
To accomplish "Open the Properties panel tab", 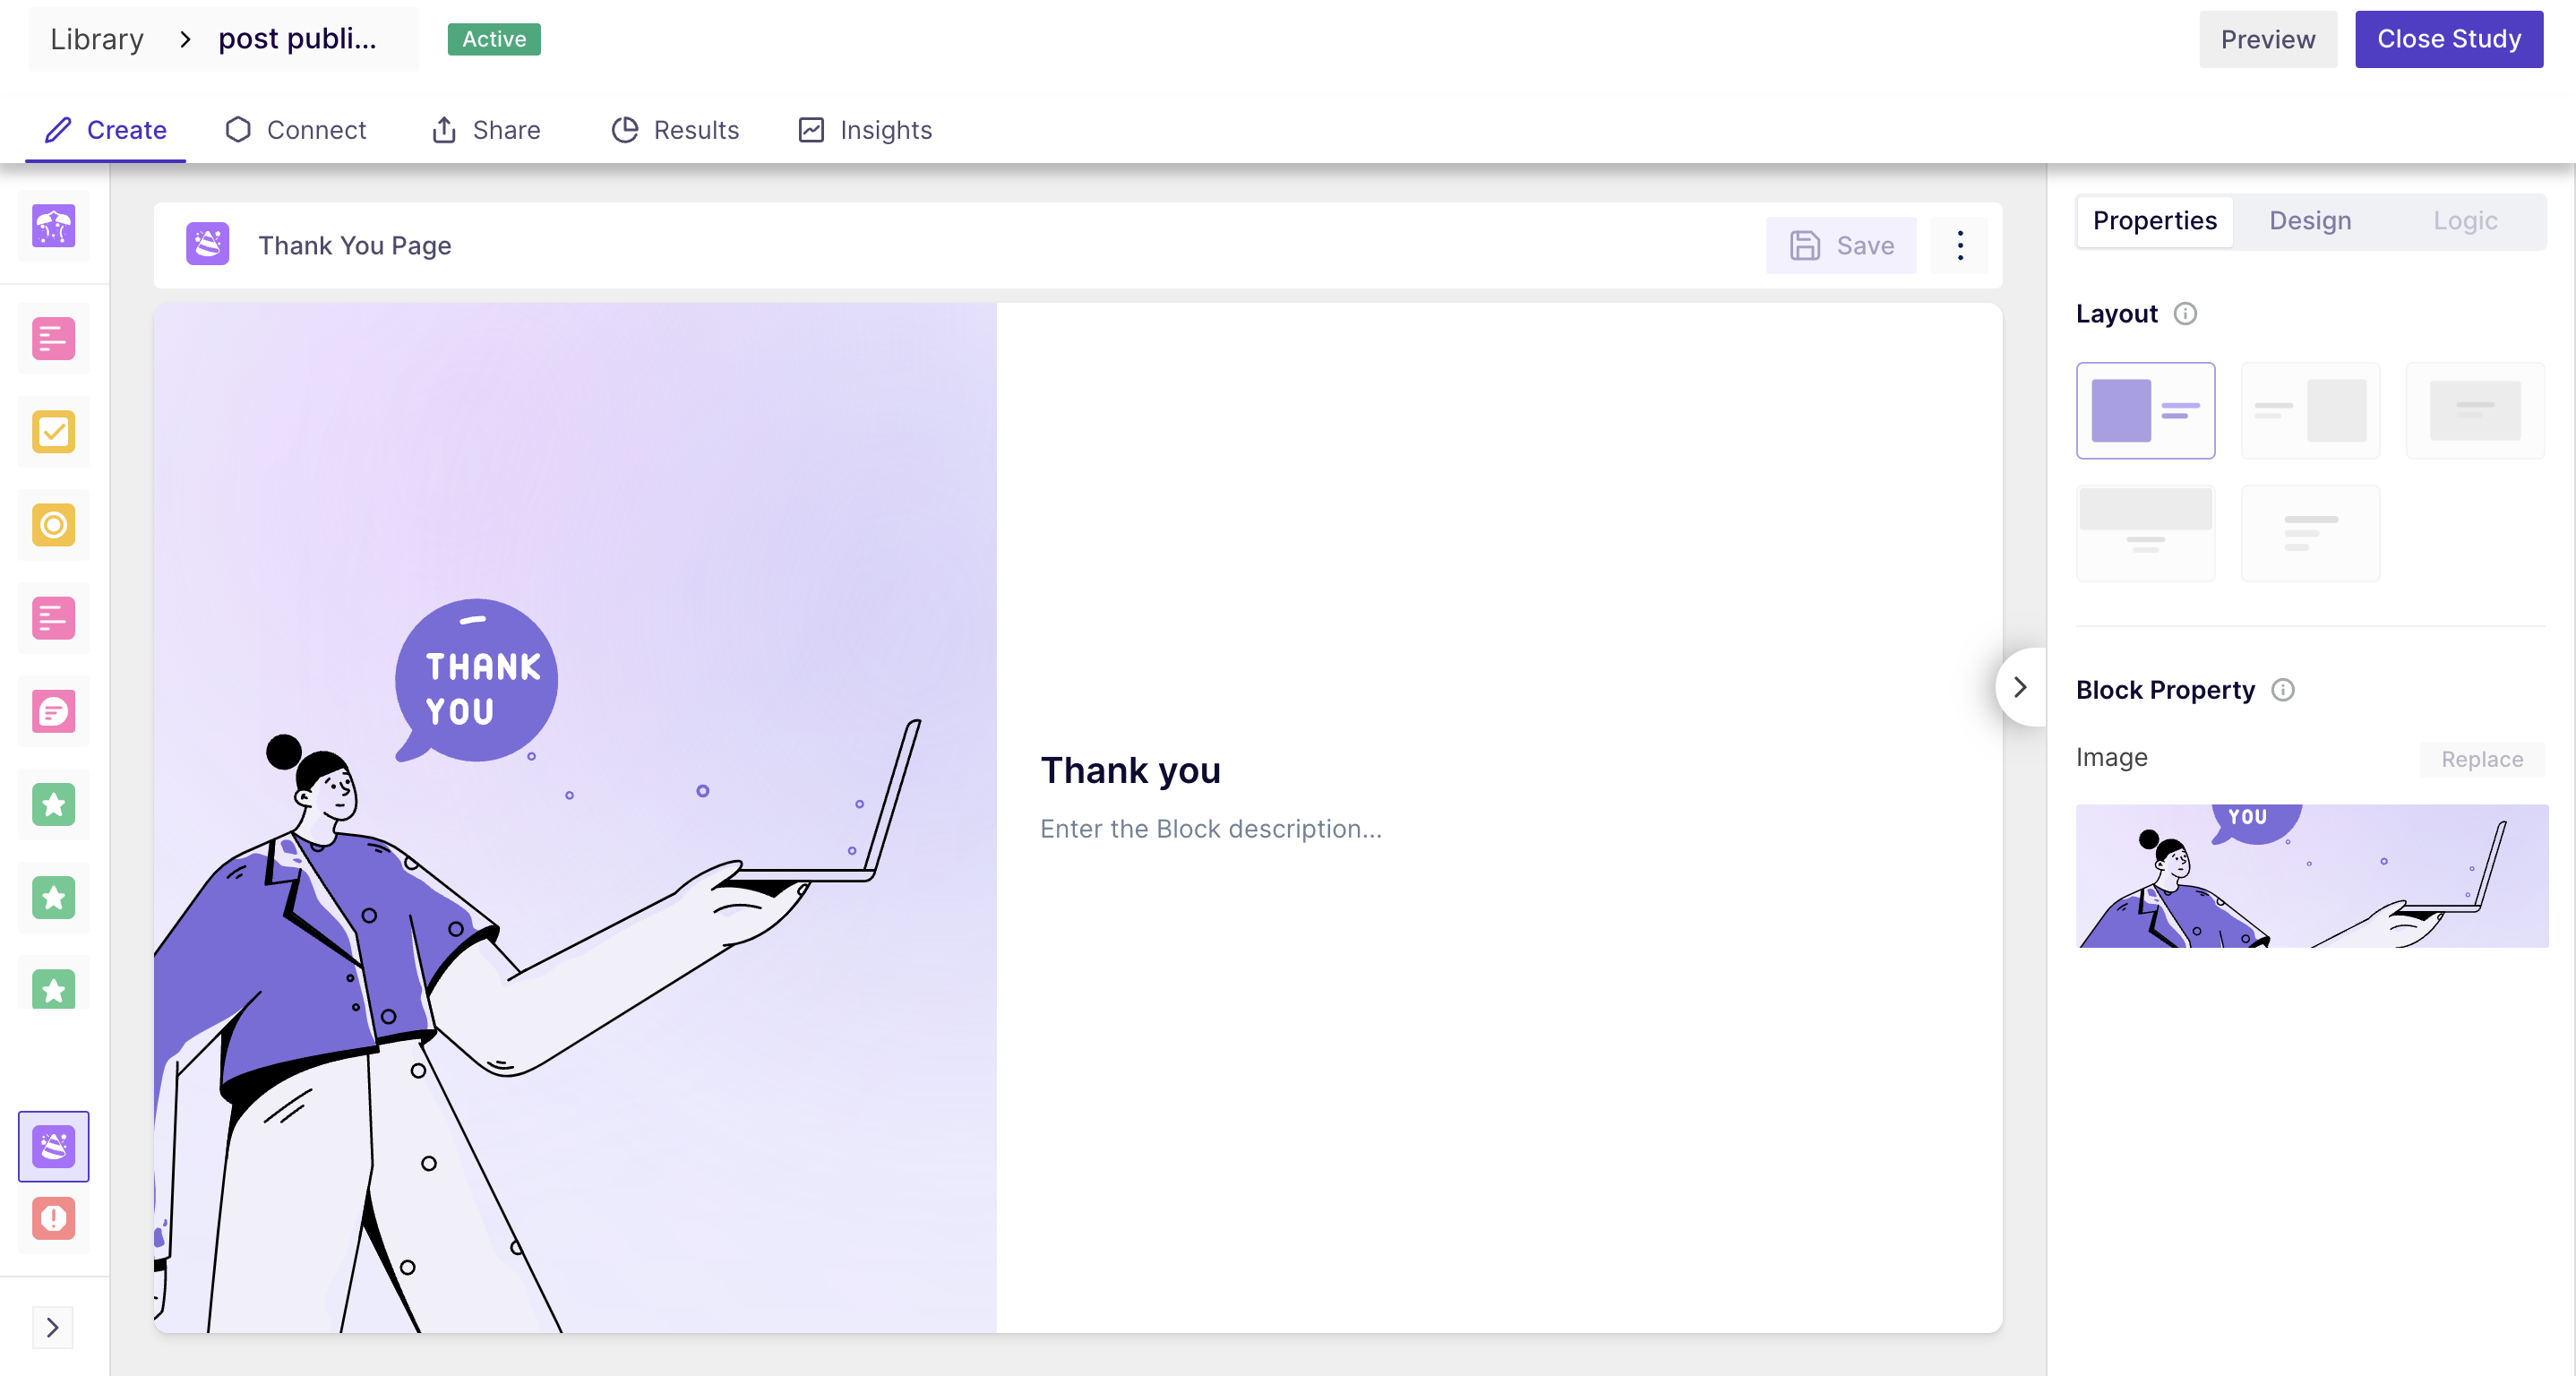I will pyautogui.click(x=2154, y=221).
